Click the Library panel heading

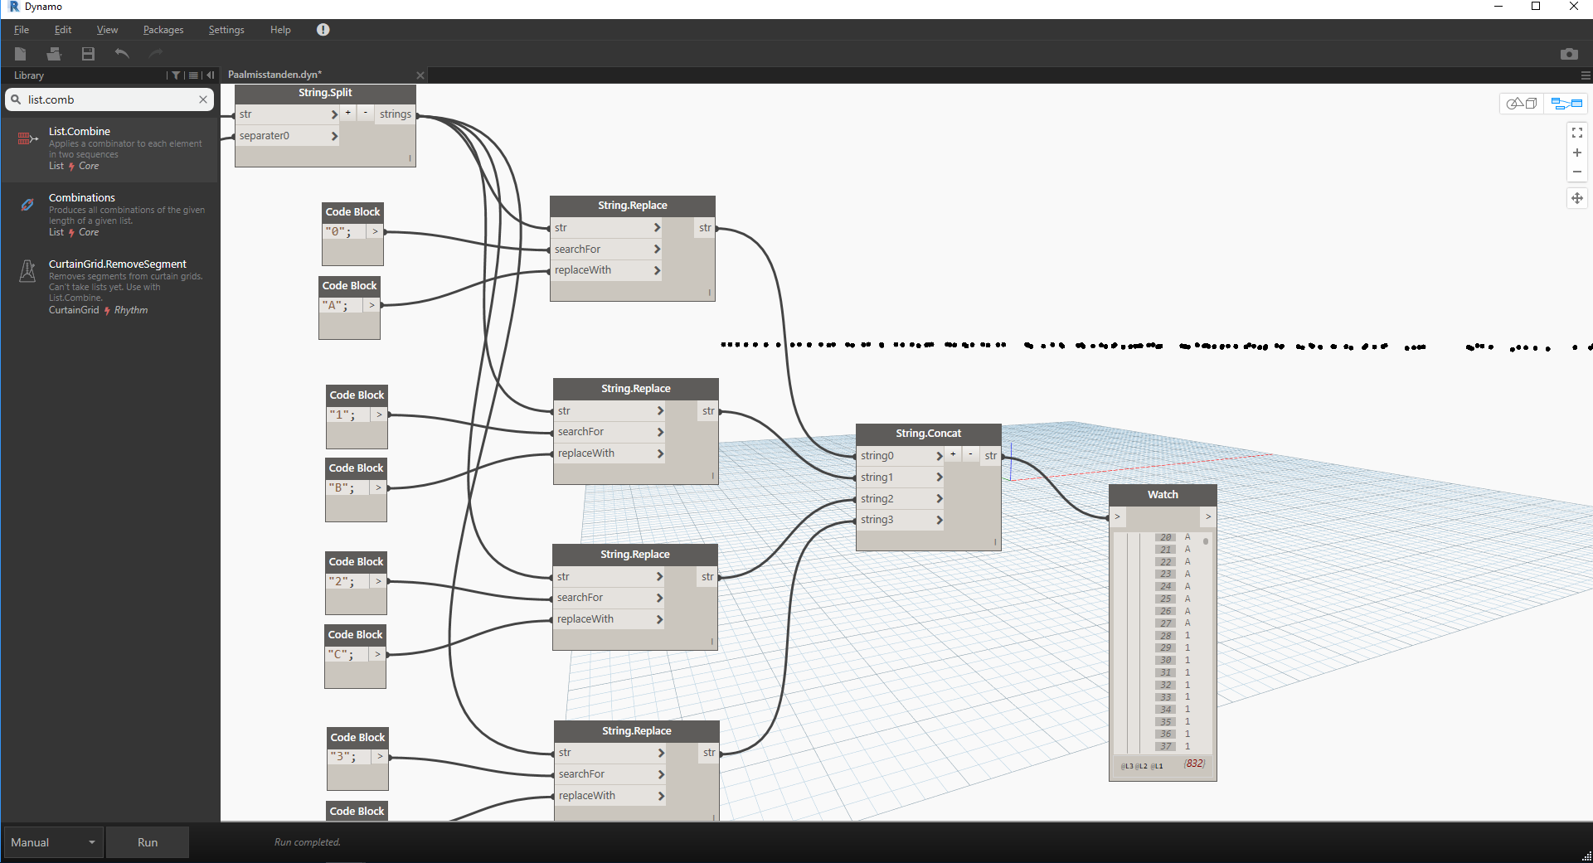(29, 75)
